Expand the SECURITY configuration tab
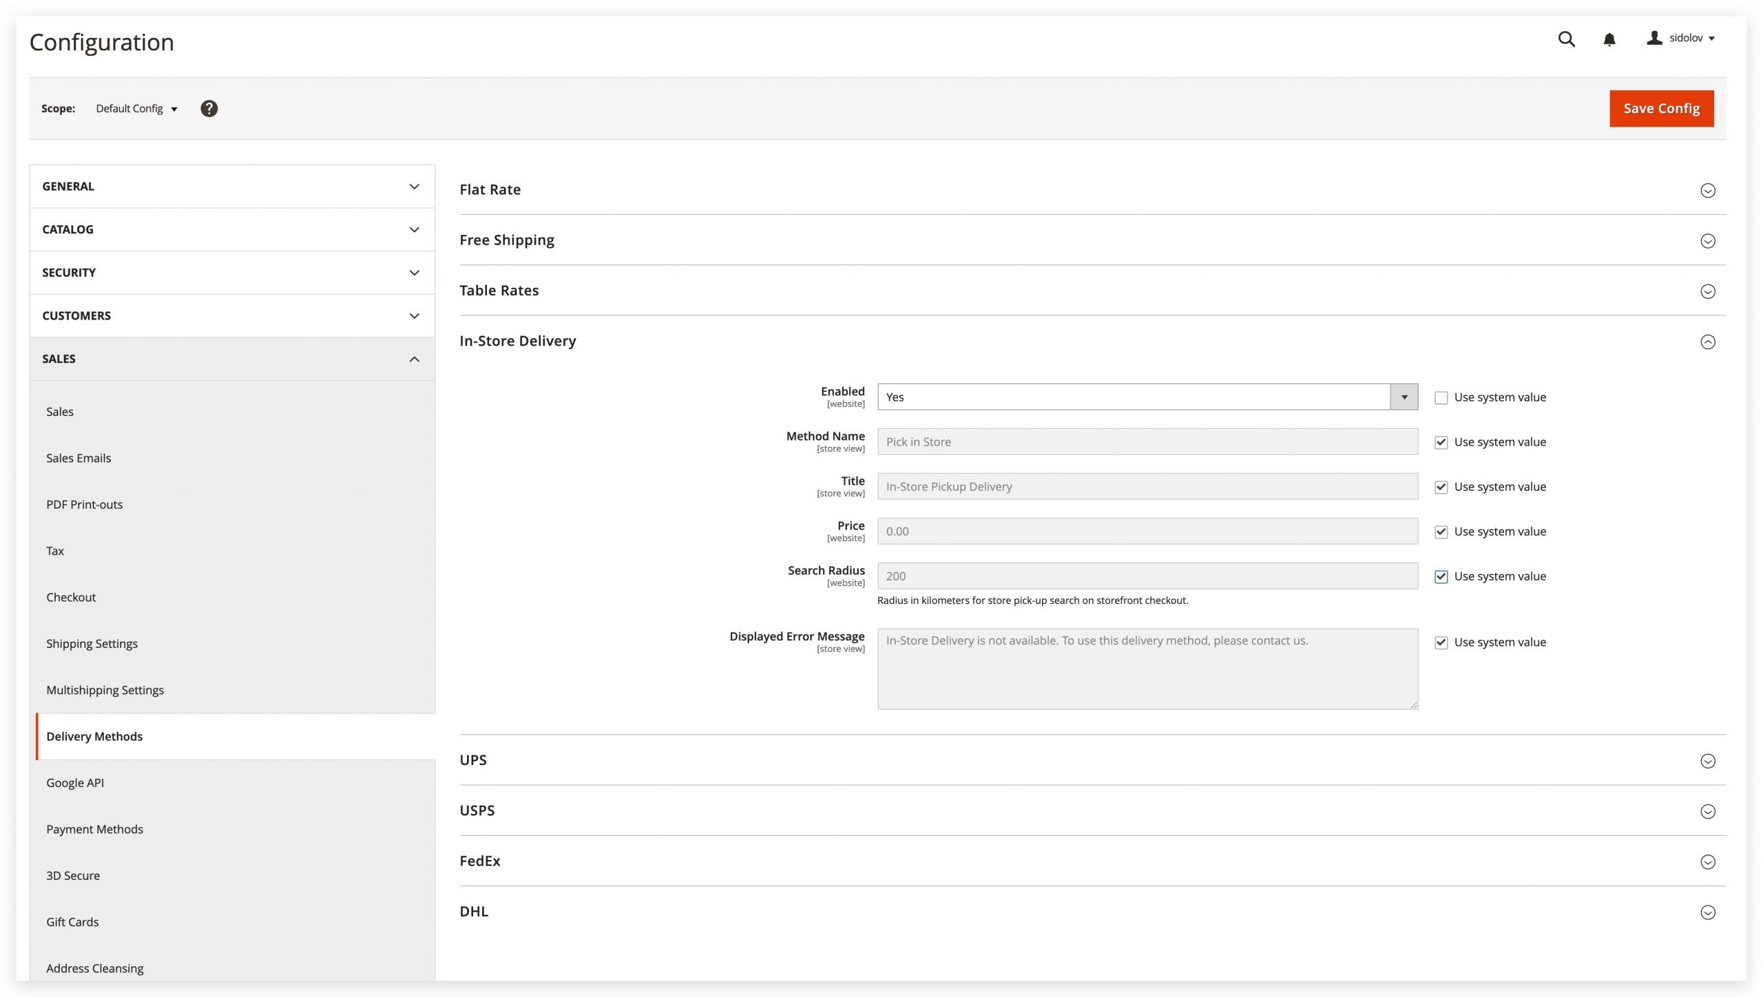1763x997 pixels. pos(232,273)
